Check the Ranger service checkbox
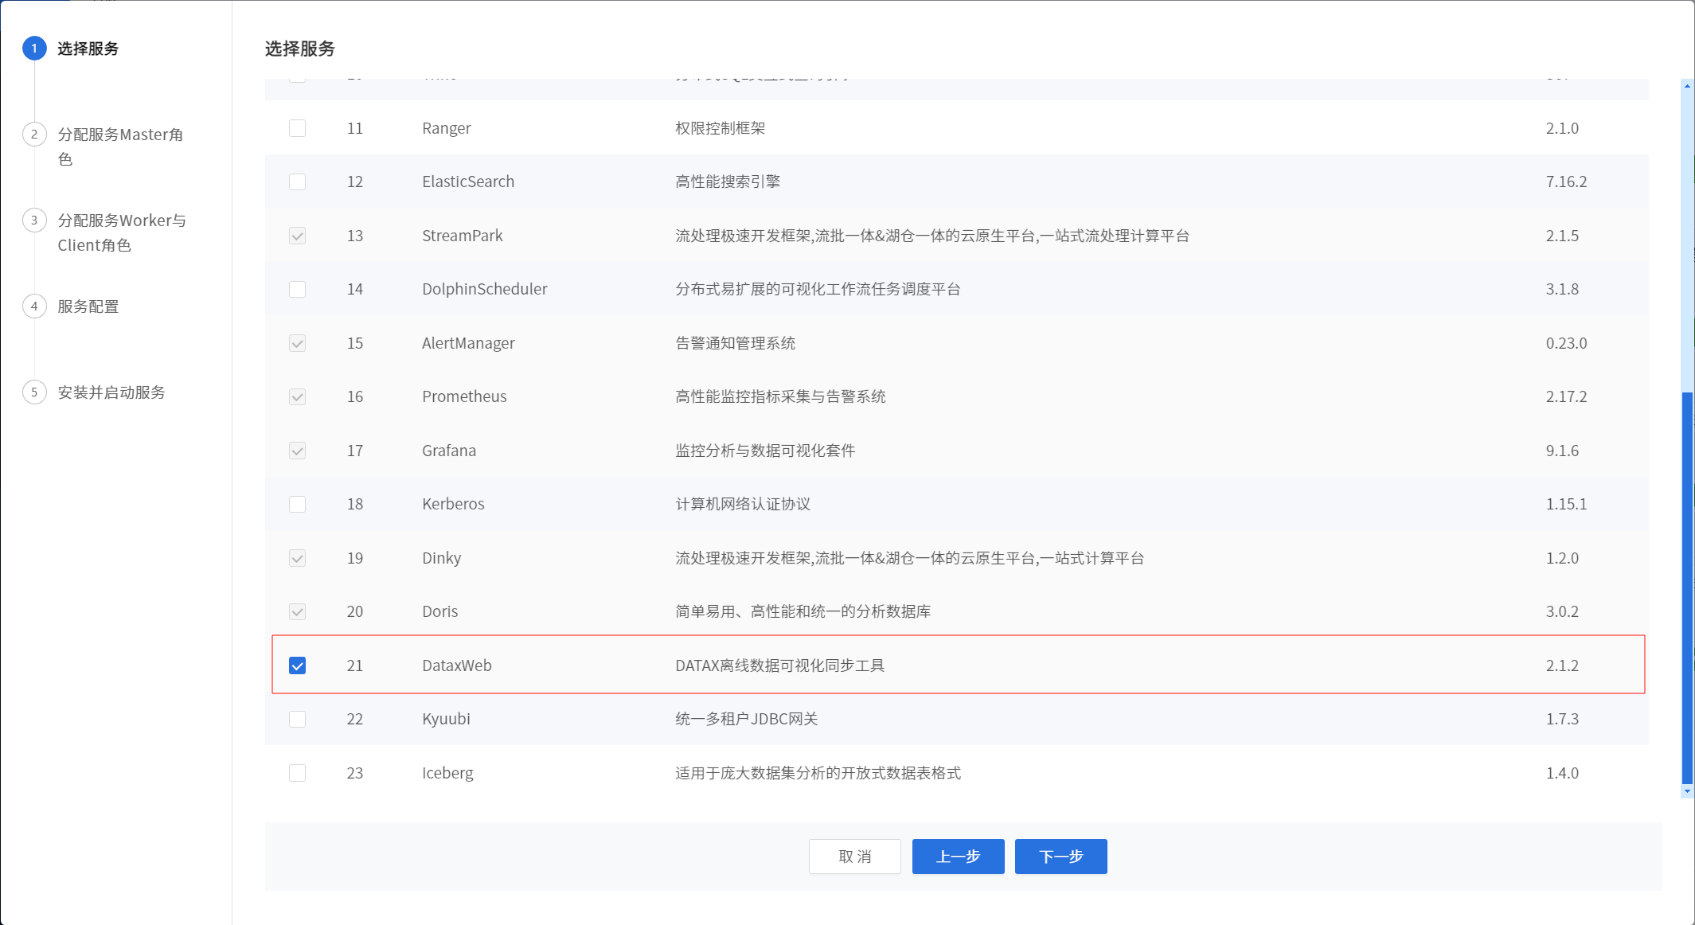The height and width of the screenshot is (925, 1695). point(297,128)
